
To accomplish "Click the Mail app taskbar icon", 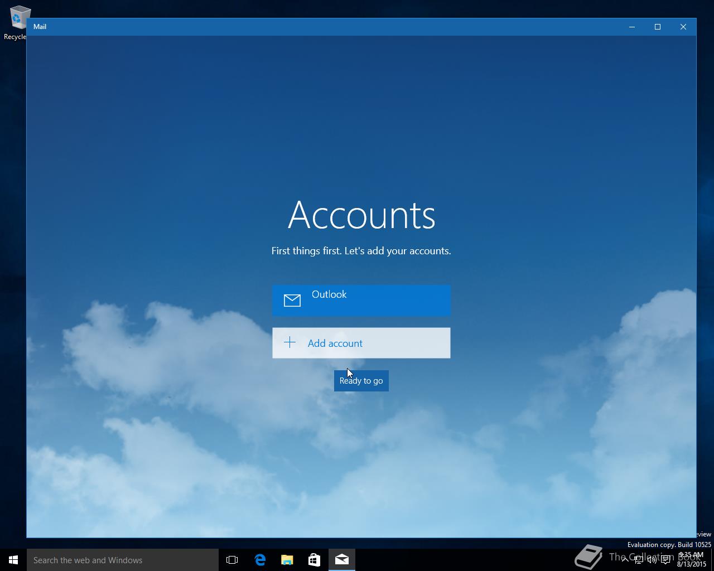I will coord(342,560).
